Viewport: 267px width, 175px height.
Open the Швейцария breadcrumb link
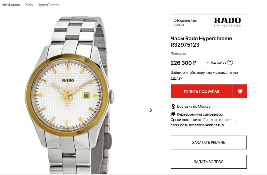pyautogui.click(x=10, y=5)
